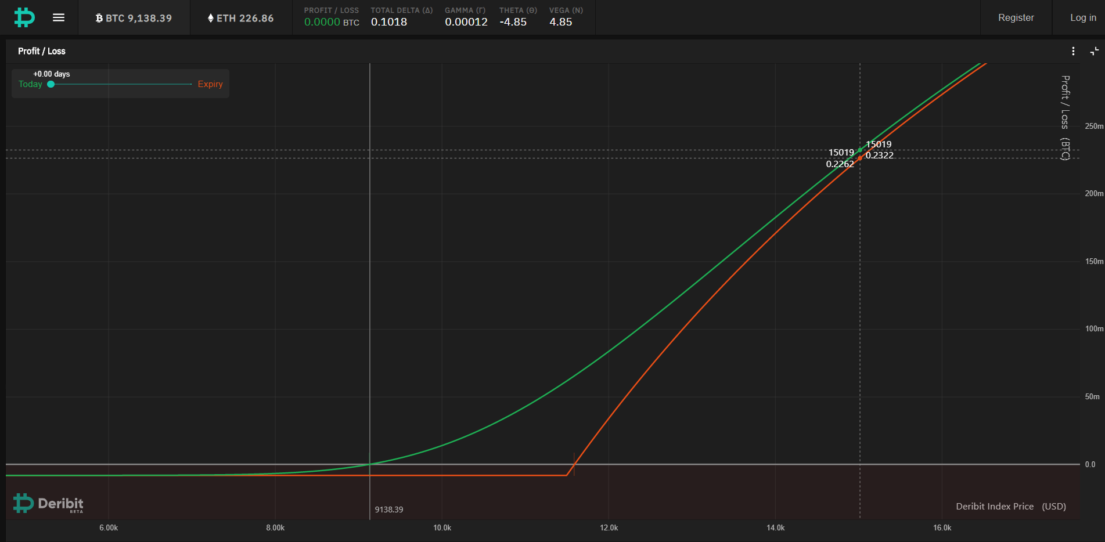Click the Profit / Loss 0.0000 BTC readout
This screenshot has height=542, width=1105.
point(332,22)
